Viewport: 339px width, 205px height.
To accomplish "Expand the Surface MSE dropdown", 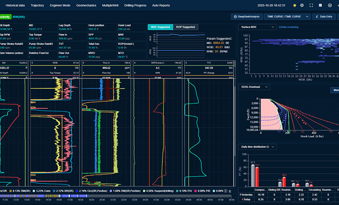I will (257, 27).
